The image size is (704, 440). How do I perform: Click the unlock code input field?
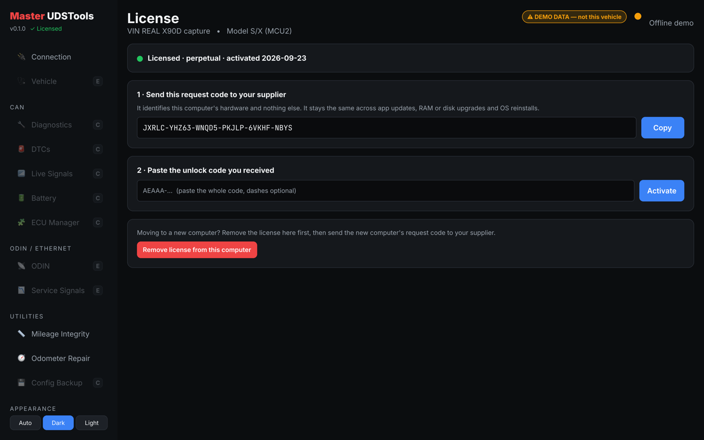click(385, 191)
